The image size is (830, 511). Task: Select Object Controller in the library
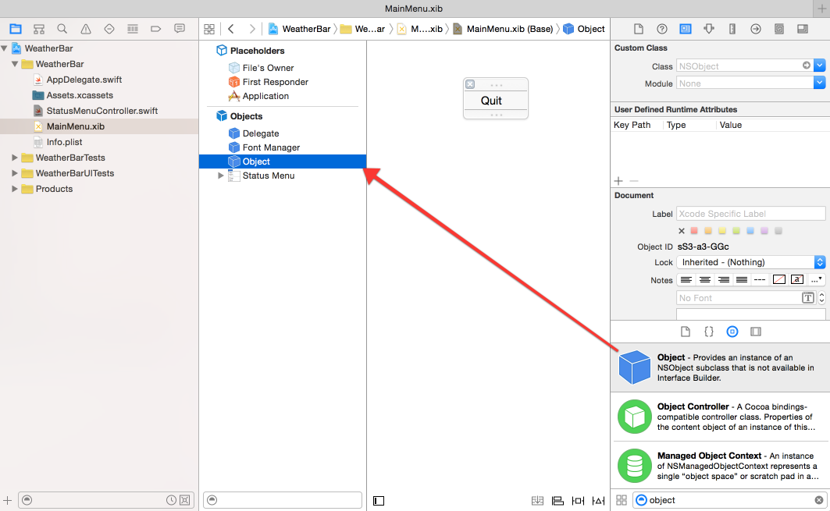point(720,417)
